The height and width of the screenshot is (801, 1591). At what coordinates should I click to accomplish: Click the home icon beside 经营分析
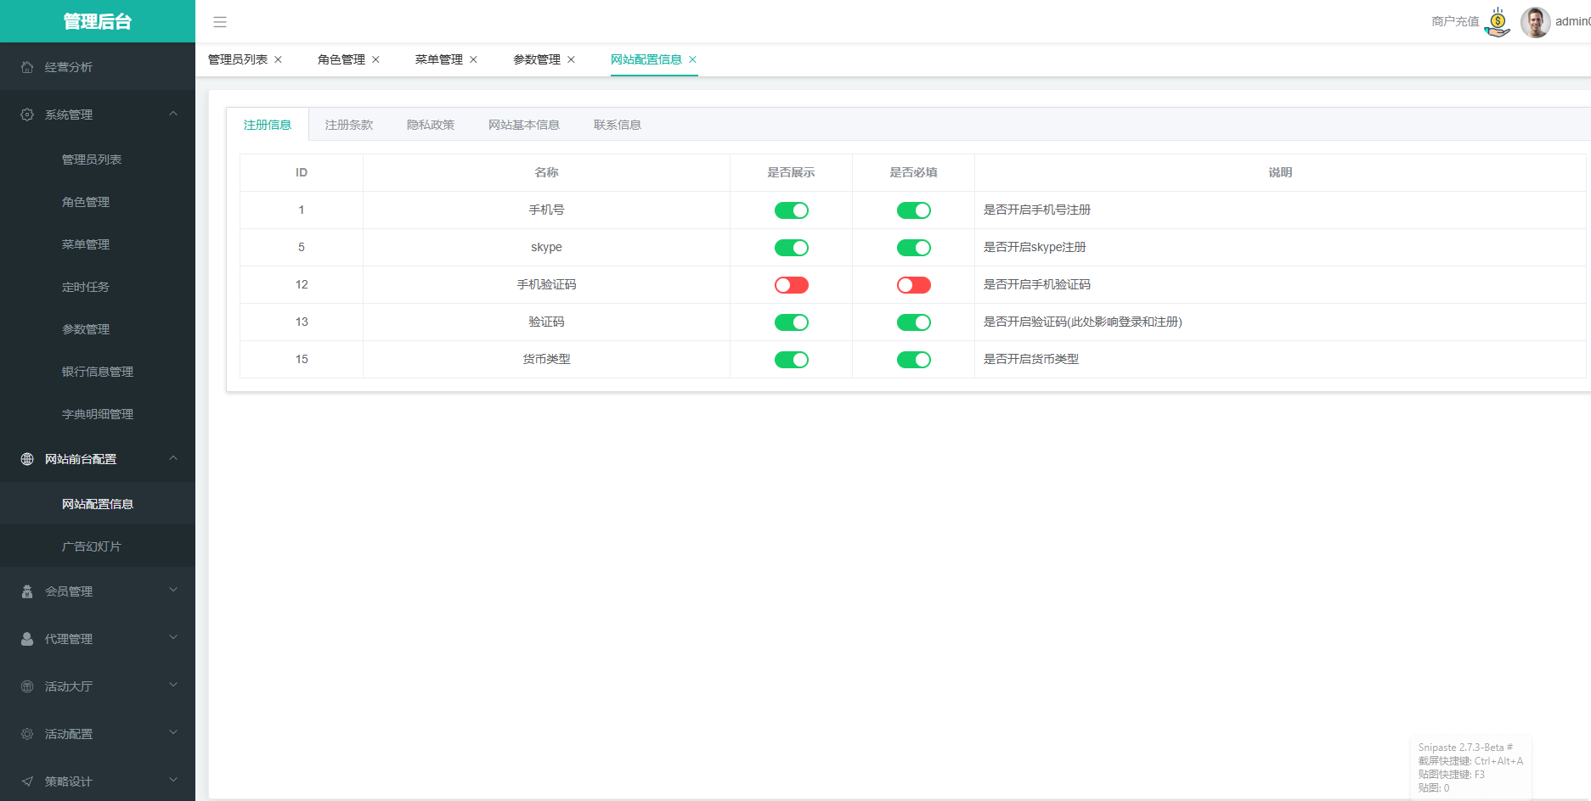(27, 67)
